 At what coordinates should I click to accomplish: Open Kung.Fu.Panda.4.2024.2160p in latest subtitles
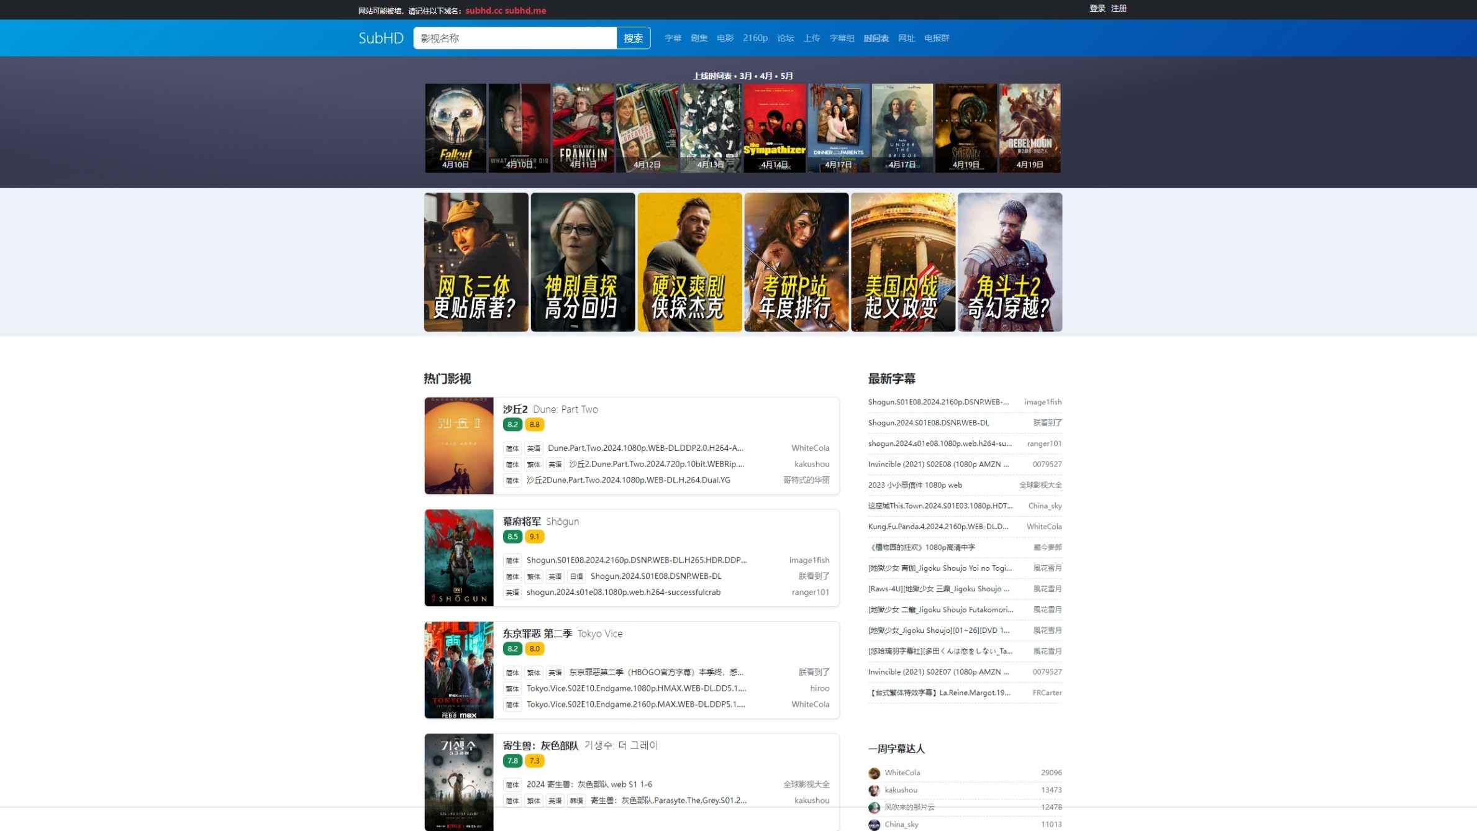[938, 527]
